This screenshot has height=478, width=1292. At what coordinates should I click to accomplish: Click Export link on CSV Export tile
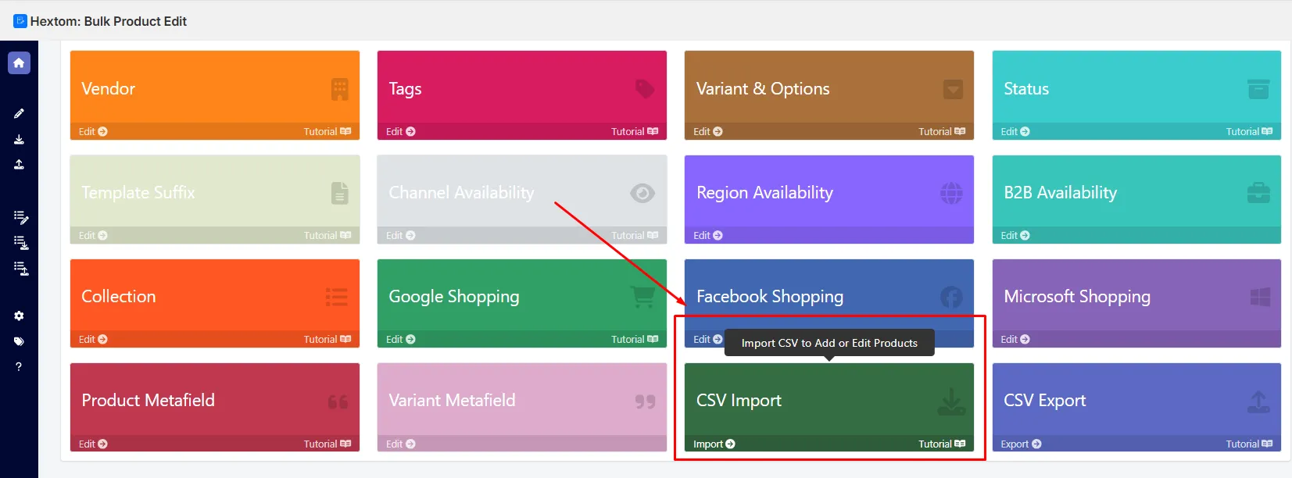coord(1021,444)
